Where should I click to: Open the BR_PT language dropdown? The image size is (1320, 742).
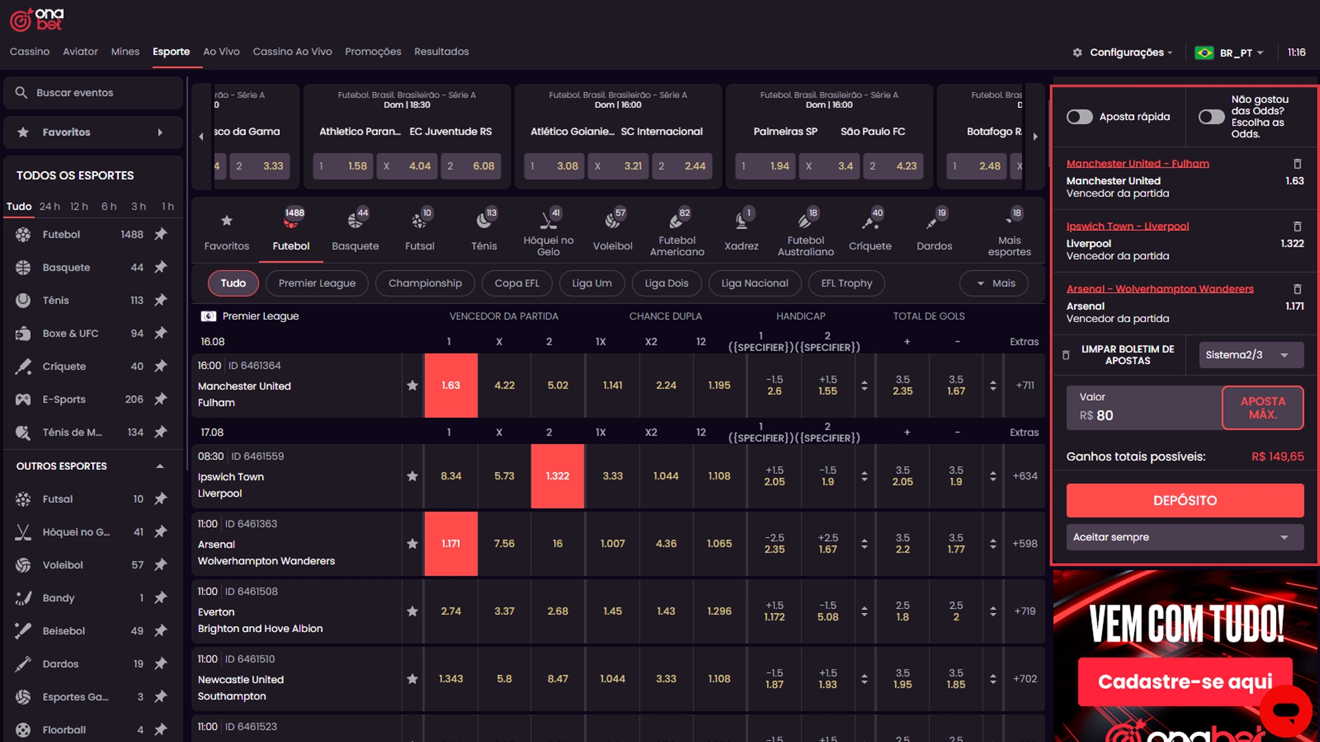pyautogui.click(x=1242, y=53)
